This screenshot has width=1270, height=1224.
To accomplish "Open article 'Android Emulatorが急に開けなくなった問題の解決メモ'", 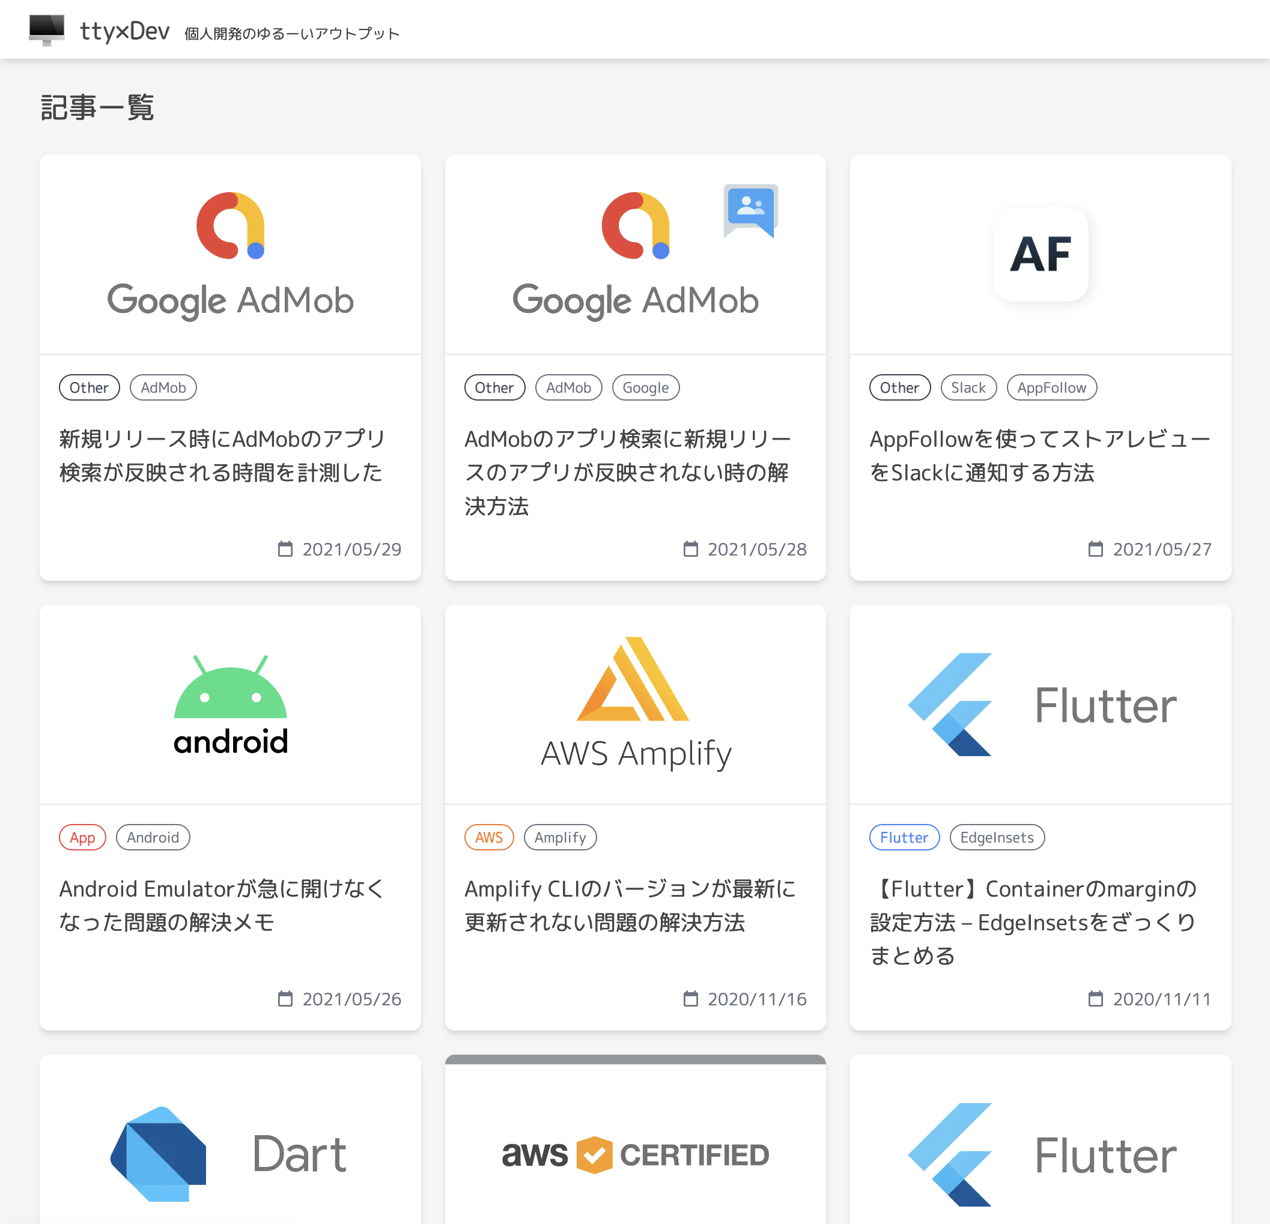I will point(222,904).
